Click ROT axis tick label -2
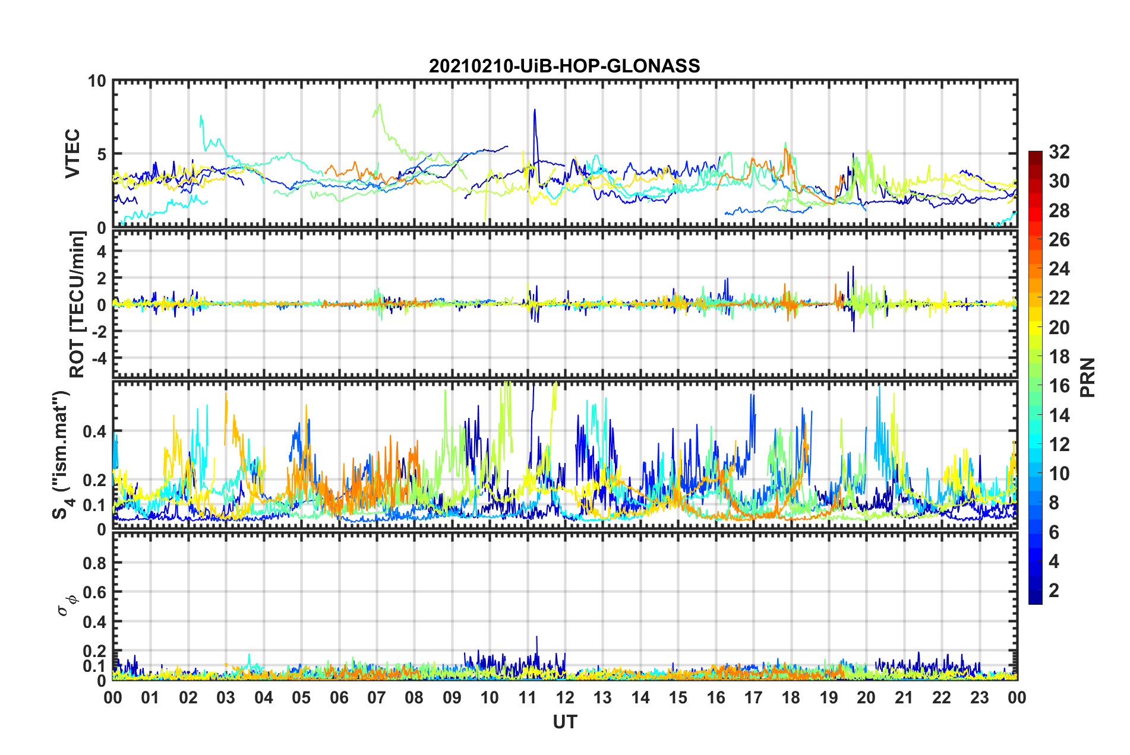Screen dimensions: 1130x755 [x=100, y=331]
